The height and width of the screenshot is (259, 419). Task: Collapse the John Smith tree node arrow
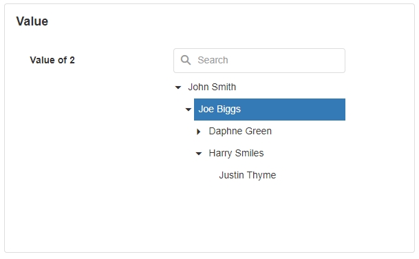(x=178, y=87)
